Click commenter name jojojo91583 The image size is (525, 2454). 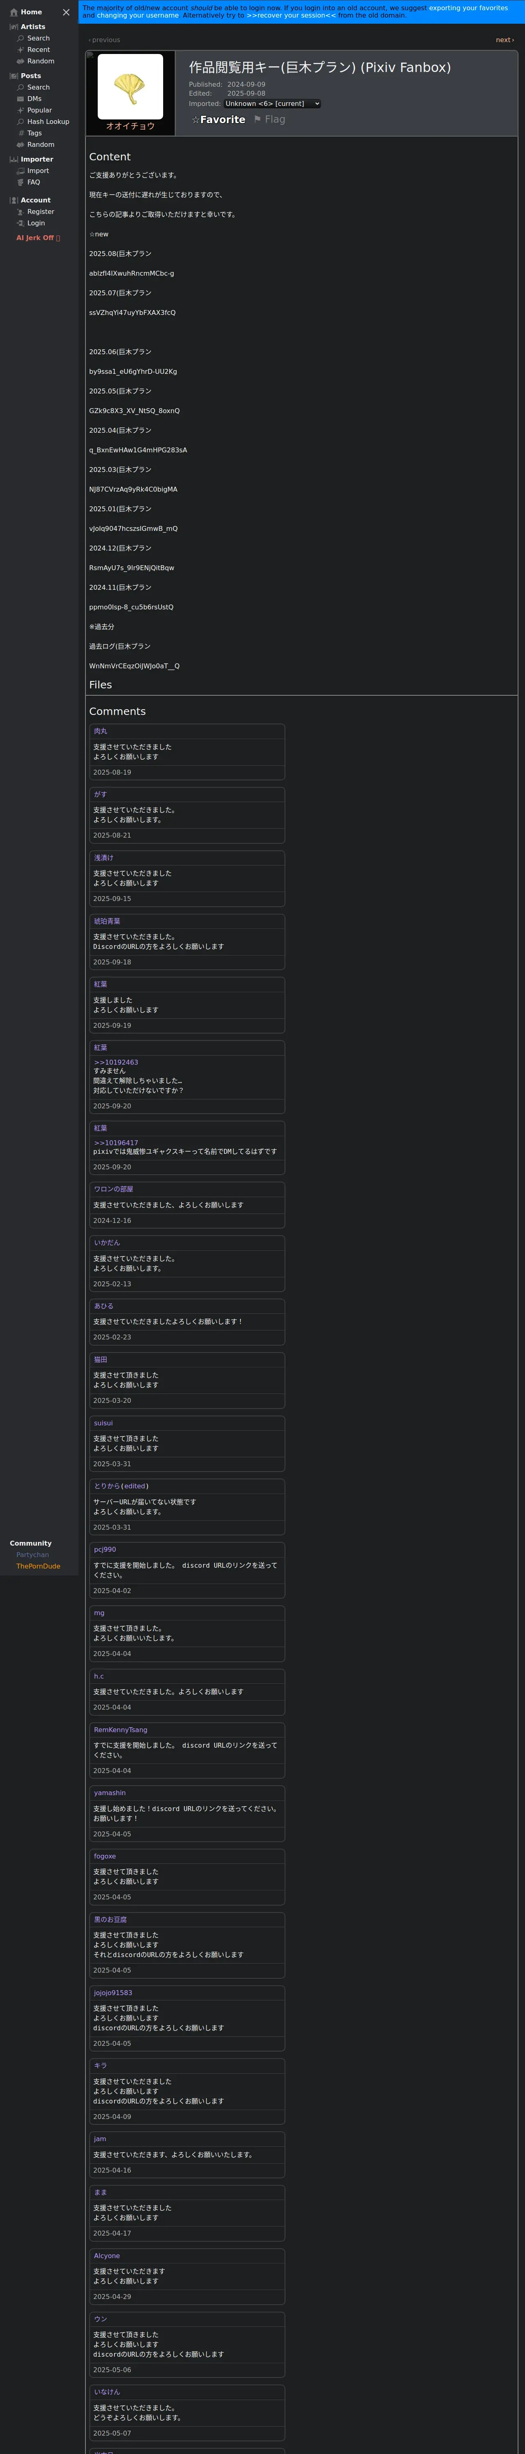pos(112,1993)
